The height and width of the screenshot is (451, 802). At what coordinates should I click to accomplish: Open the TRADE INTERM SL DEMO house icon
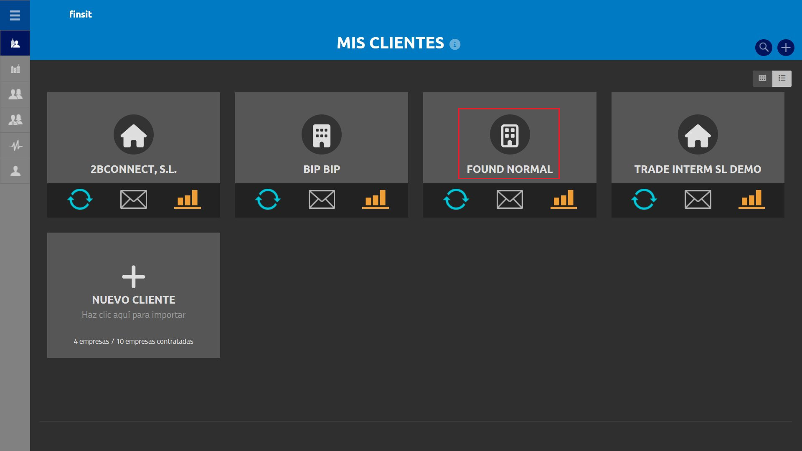point(698,134)
